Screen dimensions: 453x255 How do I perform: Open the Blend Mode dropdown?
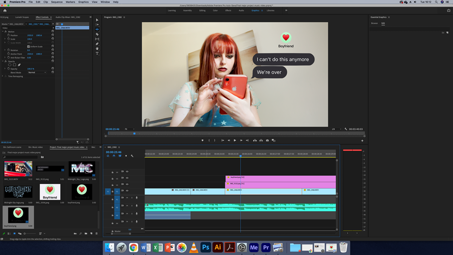point(37,72)
